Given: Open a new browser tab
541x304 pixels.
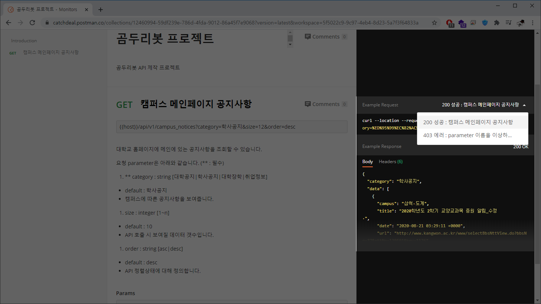Looking at the screenshot, I should pyautogui.click(x=101, y=10).
